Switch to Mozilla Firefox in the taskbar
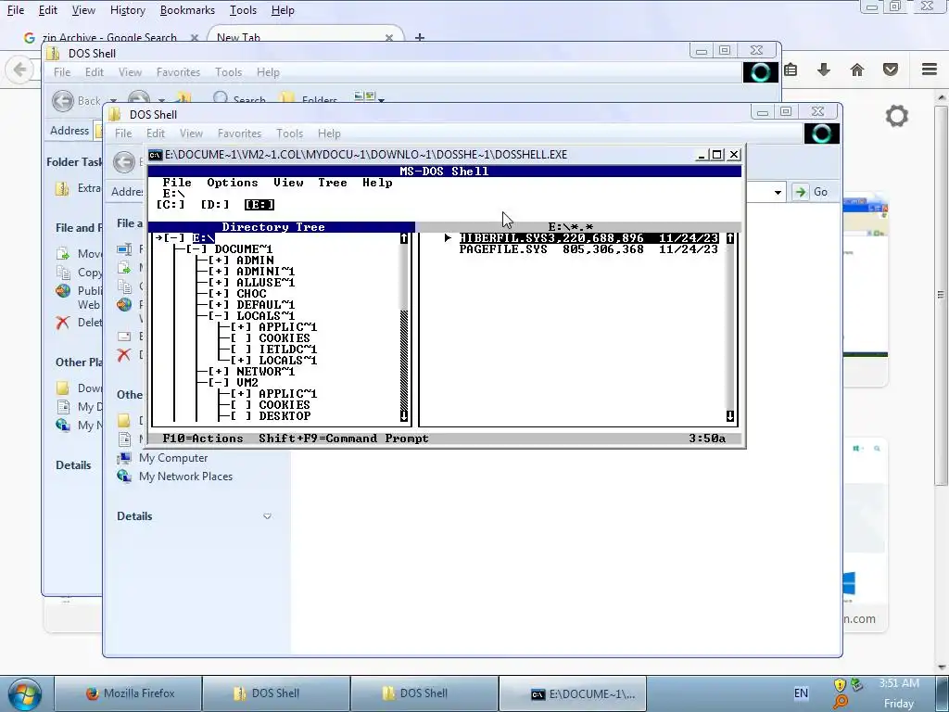The image size is (949, 712). point(128,693)
